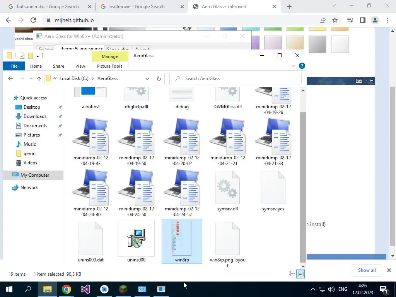Expand breadcrumb overflow chevrons
The width and height of the screenshot is (396, 297).
point(55,79)
